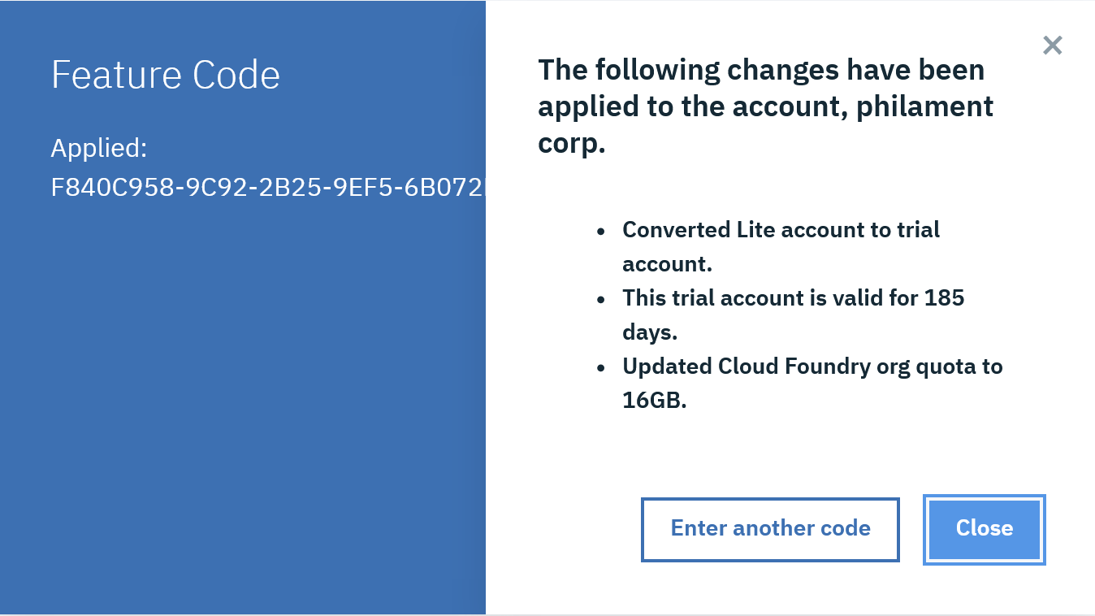Click the Converted Lite account bullet point
1095x616 pixels.
click(781, 246)
